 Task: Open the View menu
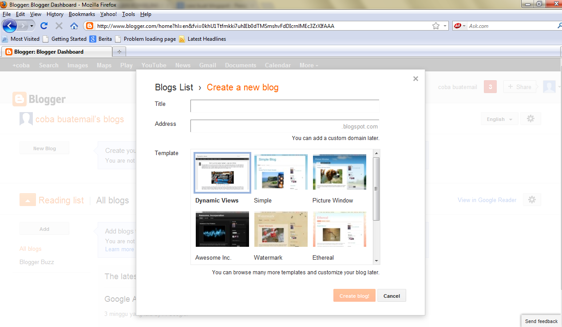[x=36, y=14]
